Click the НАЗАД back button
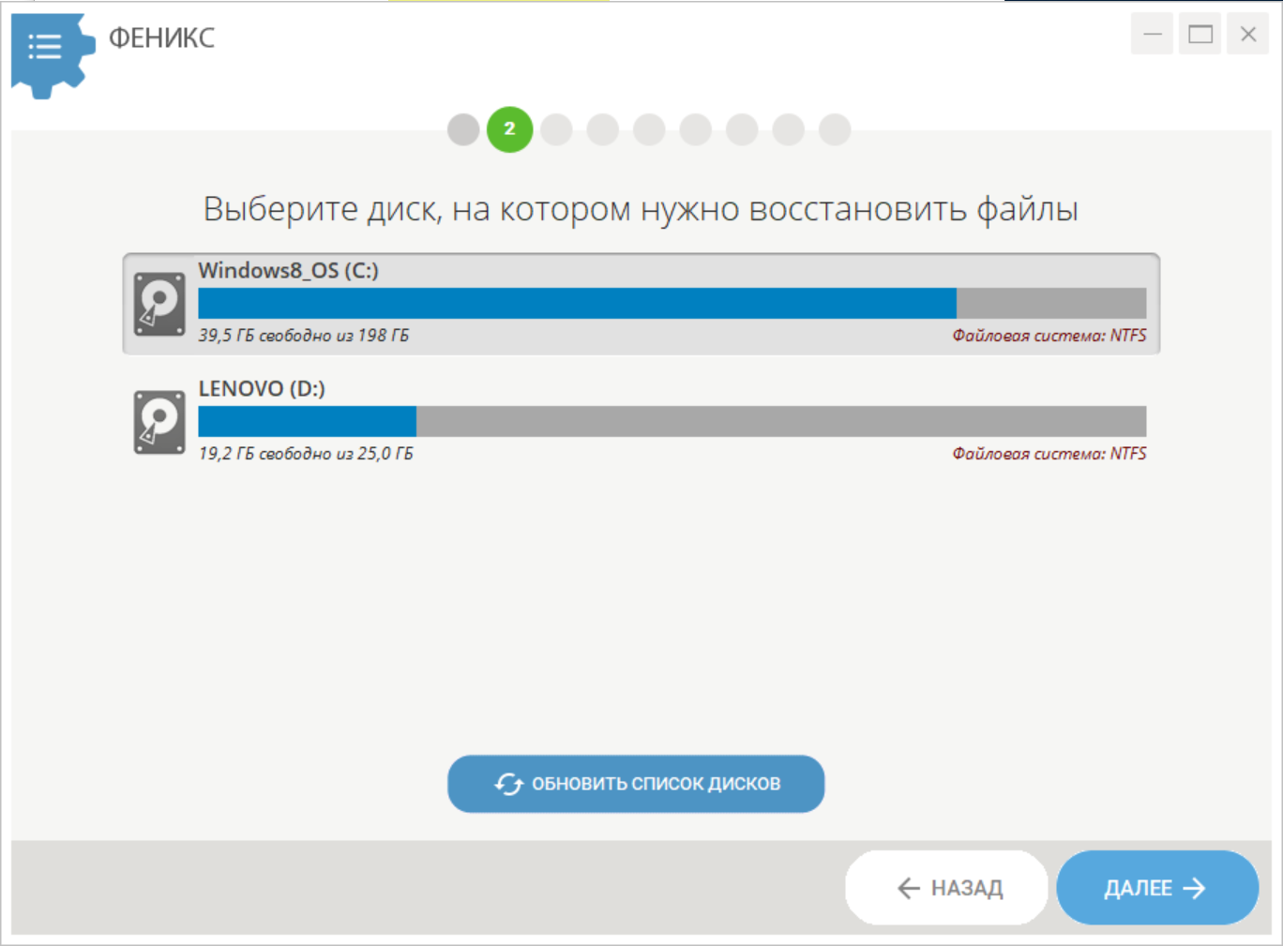The height and width of the screenshot is (946, 1283). 946,888
